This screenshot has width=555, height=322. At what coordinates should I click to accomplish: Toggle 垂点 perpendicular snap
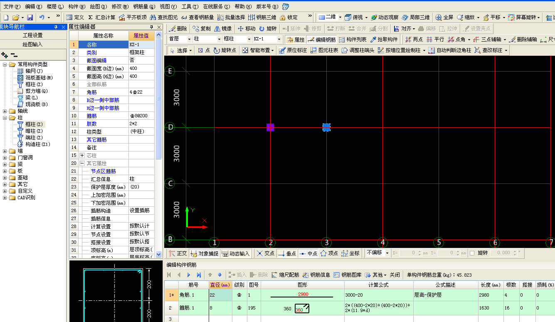point(287,253)
